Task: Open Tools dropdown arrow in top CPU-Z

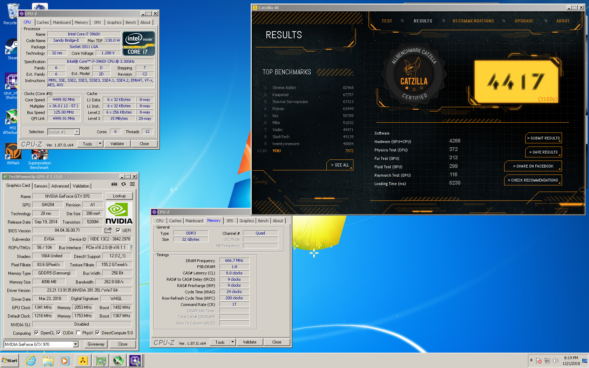Action: click(x=100, y=144)
